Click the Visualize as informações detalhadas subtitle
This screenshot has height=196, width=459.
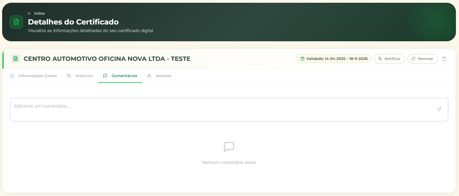[90, 31]
